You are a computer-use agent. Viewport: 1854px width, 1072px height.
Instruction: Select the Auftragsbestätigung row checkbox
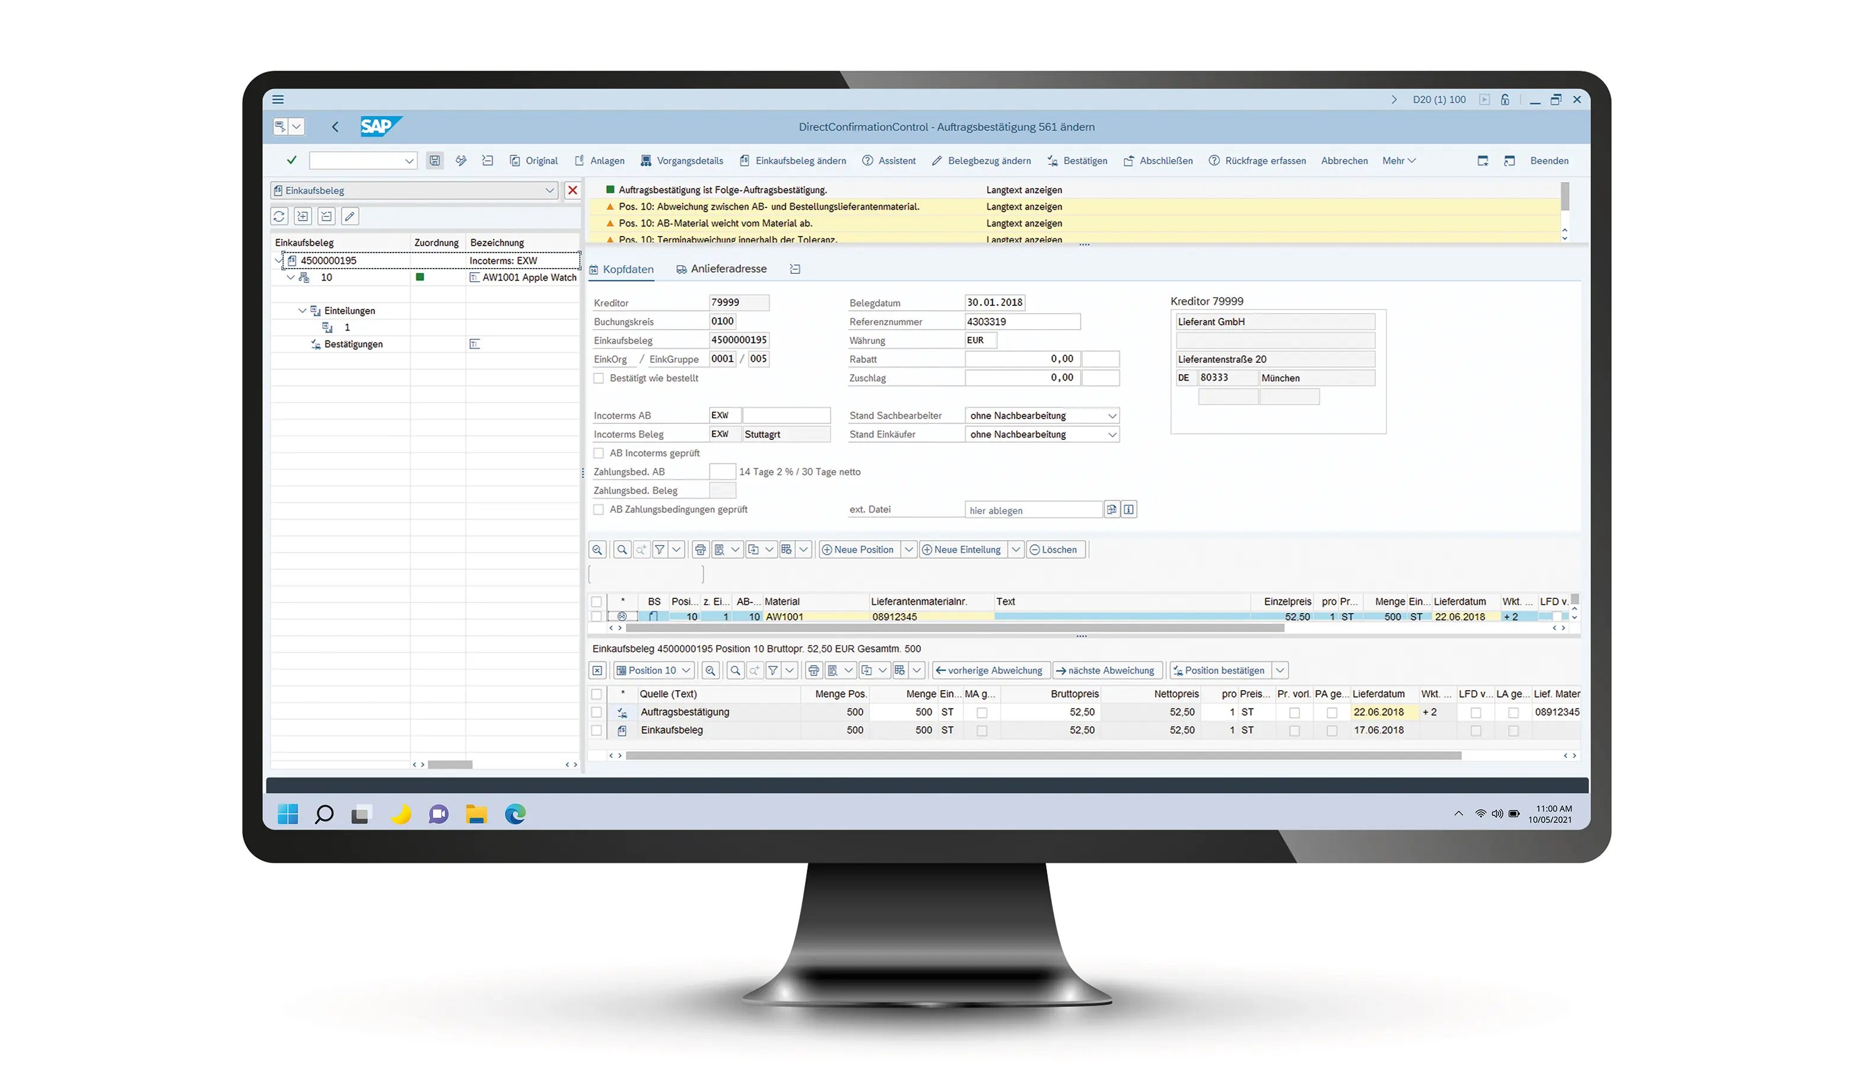click(x=597, y=712)
